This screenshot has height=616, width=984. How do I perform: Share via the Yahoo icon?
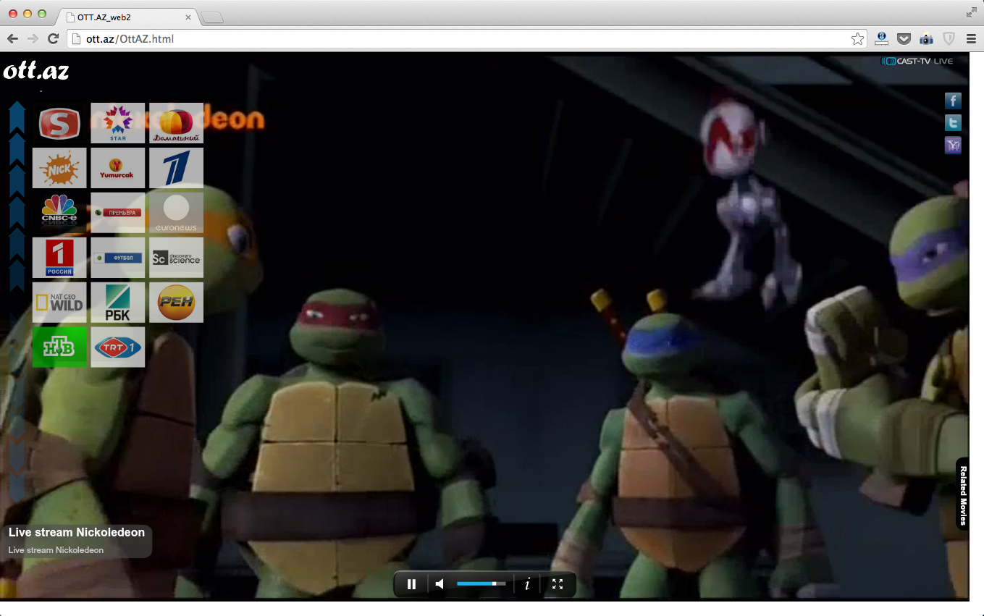click(953, 145)
